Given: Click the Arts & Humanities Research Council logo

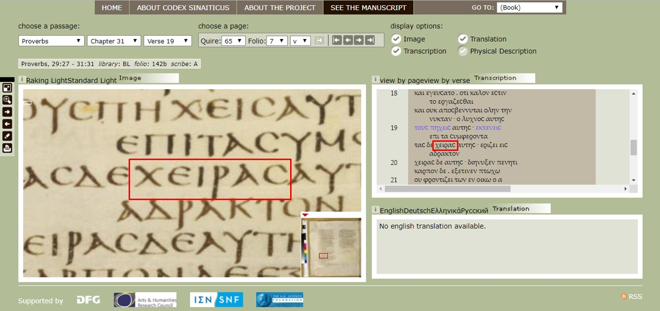Looking at the screenshot, I should click(x=145, y=300).
